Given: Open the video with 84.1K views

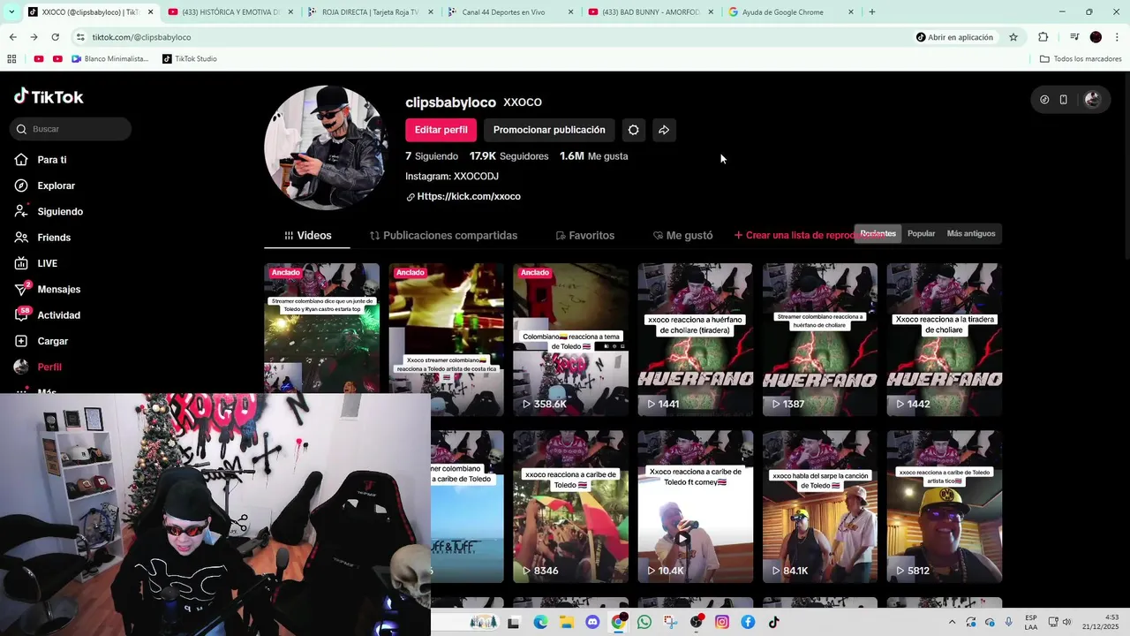Looking at the screenshot, I should click(x=820, y=506).
